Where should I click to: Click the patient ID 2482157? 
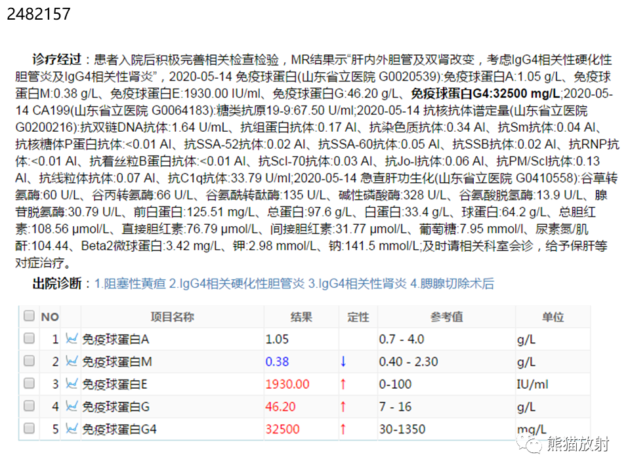pyautogui.click(x=39, y=14)
